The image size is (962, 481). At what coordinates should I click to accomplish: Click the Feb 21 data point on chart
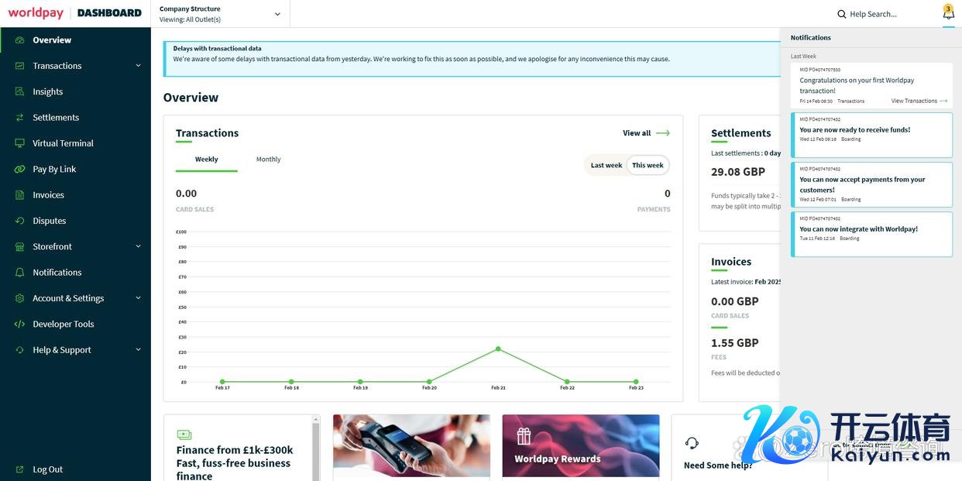[498, 349]
